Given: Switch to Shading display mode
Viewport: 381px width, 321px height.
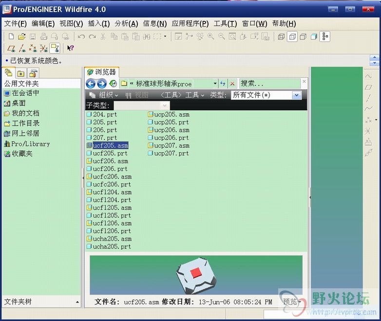Looking at the screenshot, I should [x=314, y=37].
